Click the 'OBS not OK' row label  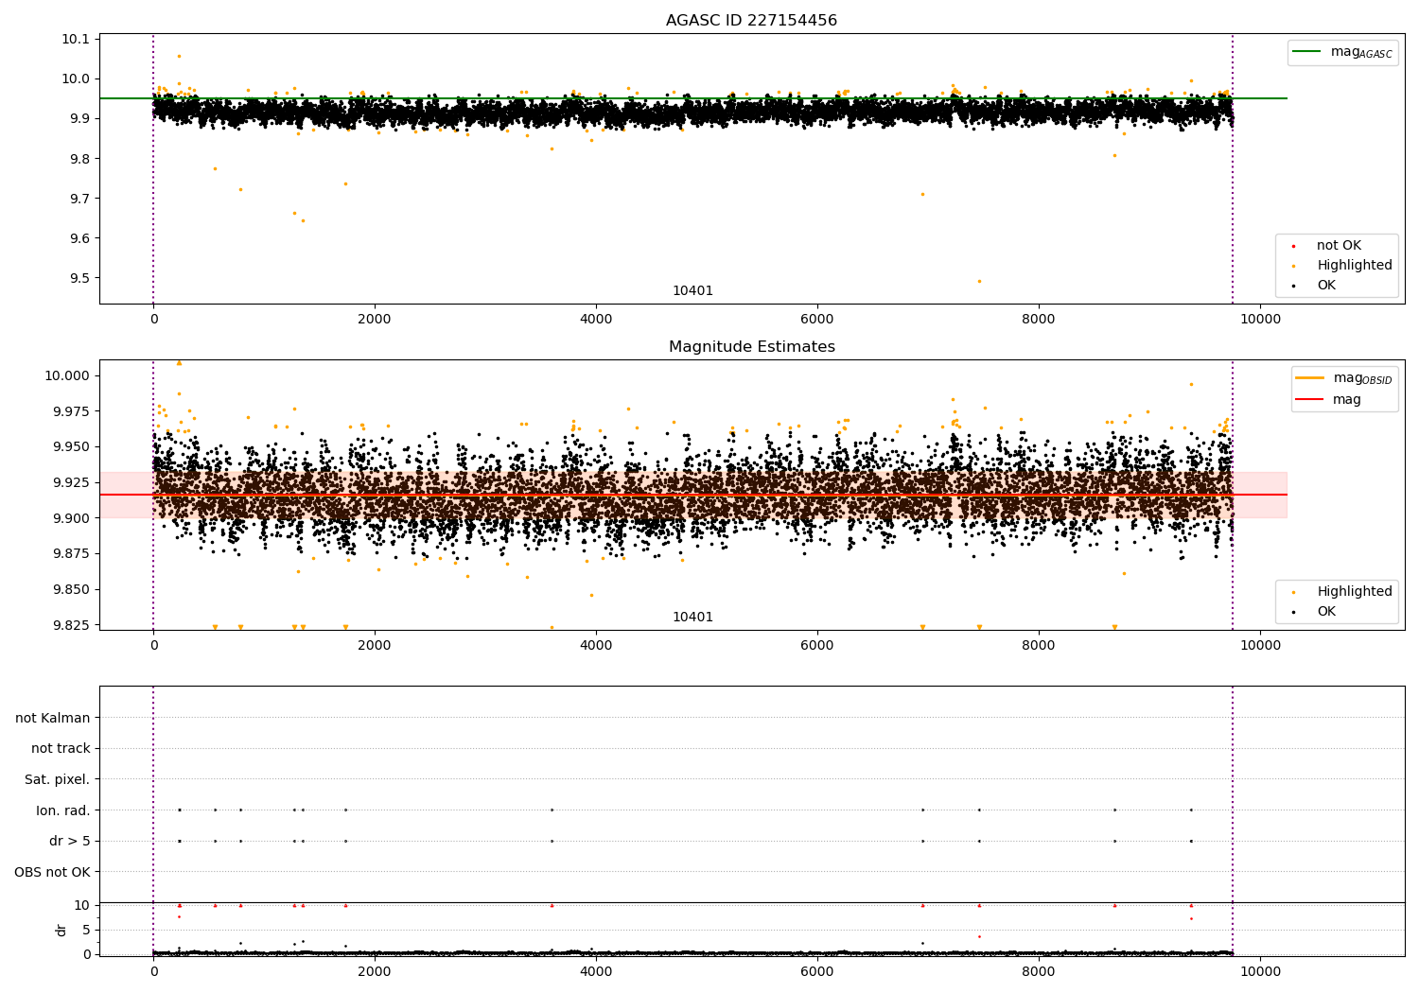52,872
